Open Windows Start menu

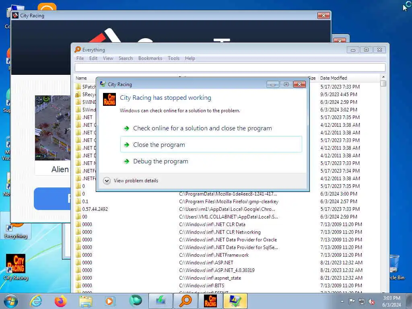click(11, 301)
